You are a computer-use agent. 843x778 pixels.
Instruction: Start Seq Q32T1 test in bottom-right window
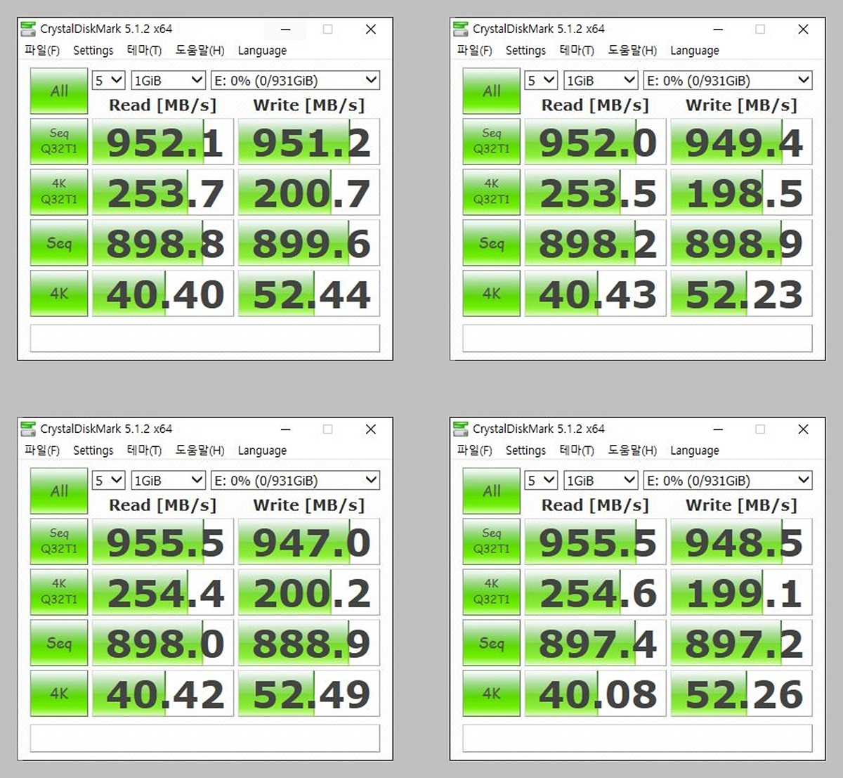click(x=492, y=541)
